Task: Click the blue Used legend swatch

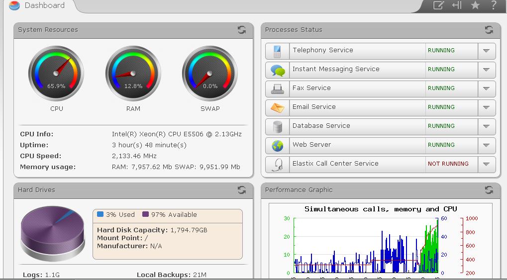Action: point(101,214)
